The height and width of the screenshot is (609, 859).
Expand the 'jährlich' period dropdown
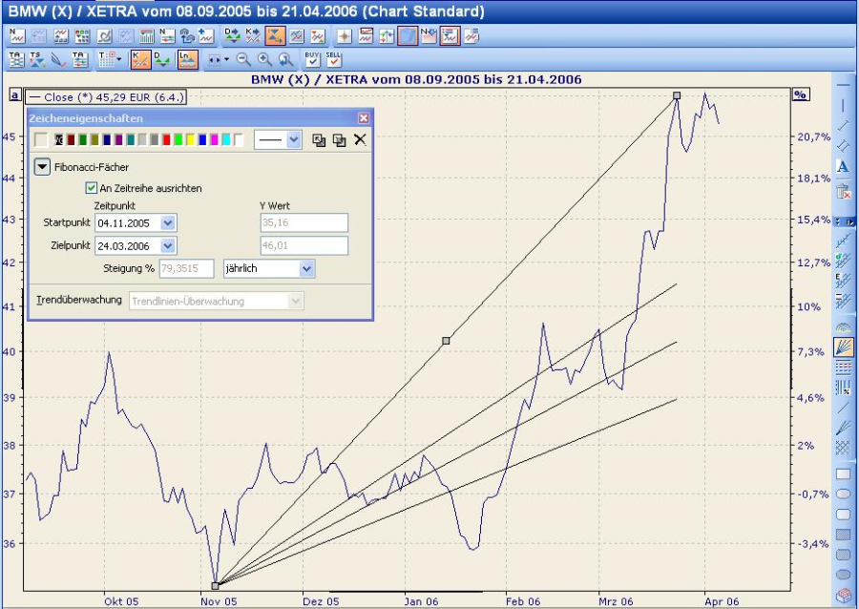306,269
